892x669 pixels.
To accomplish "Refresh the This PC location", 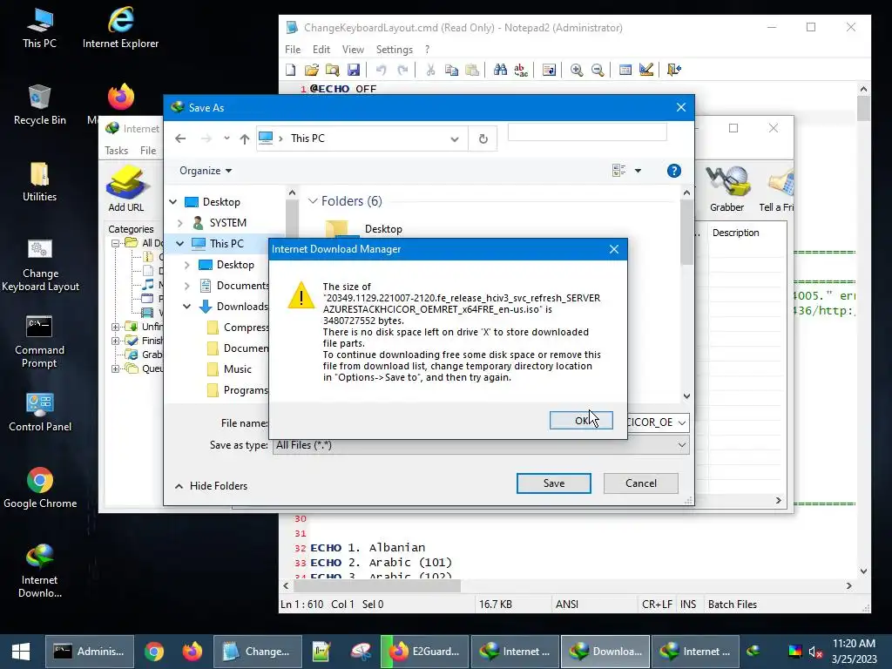I will [x=483, y=139].
